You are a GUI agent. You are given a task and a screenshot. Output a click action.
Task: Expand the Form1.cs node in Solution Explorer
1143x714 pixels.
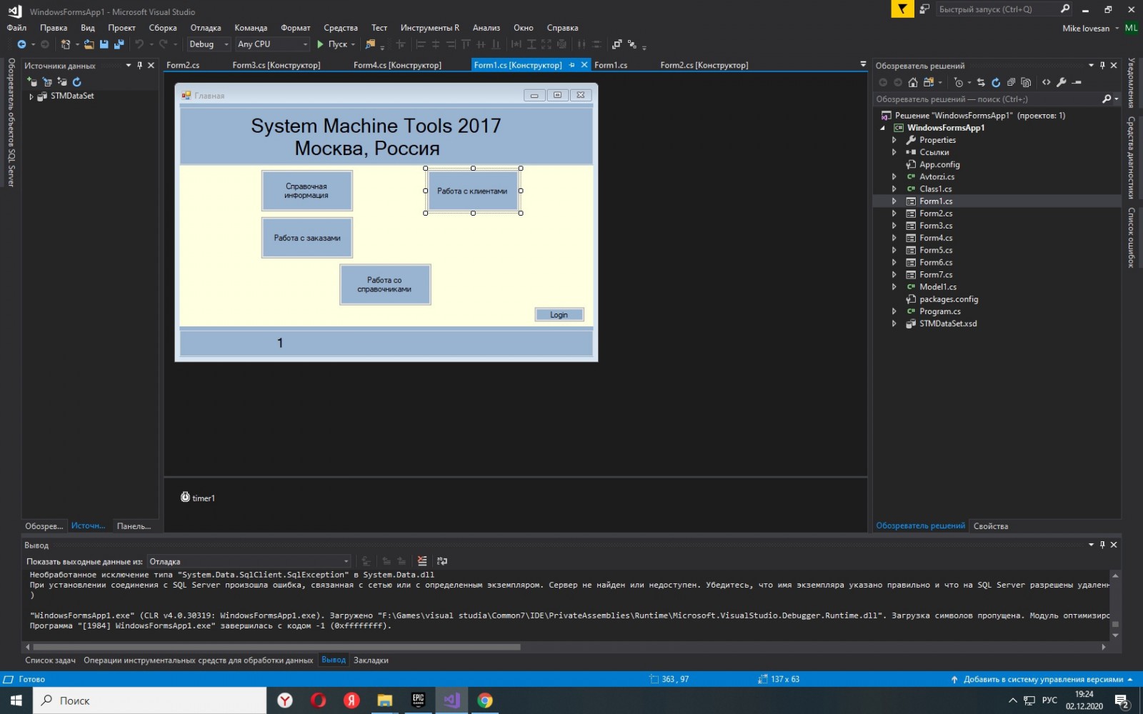(894, 201)
